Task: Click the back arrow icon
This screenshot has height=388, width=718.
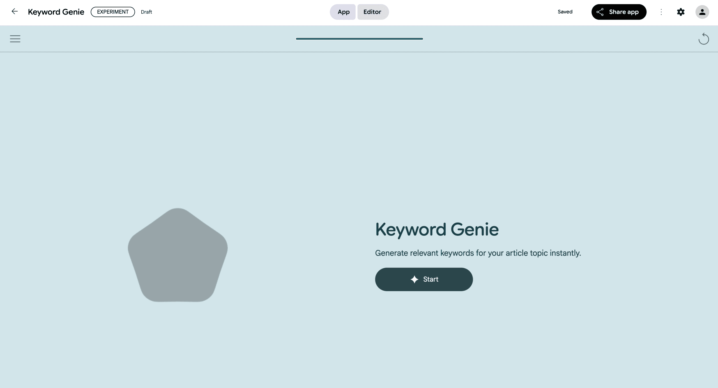Action: [14, 11]
